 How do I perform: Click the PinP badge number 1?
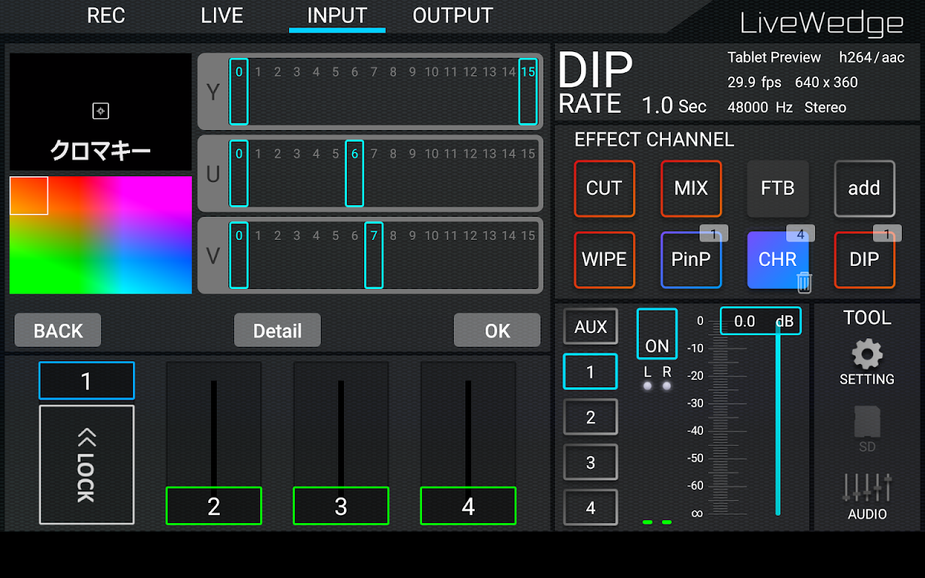714,233
